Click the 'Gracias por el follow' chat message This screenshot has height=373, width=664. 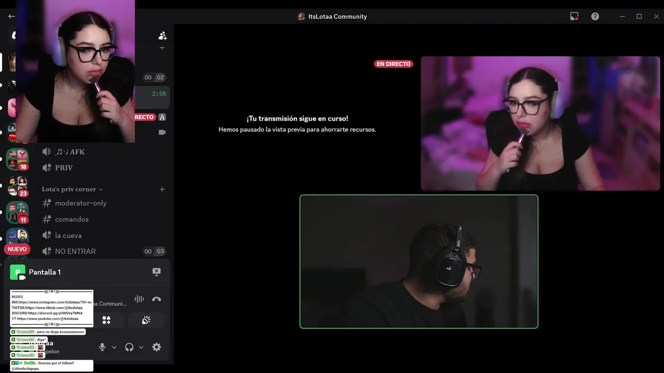[x=51, y=366]
